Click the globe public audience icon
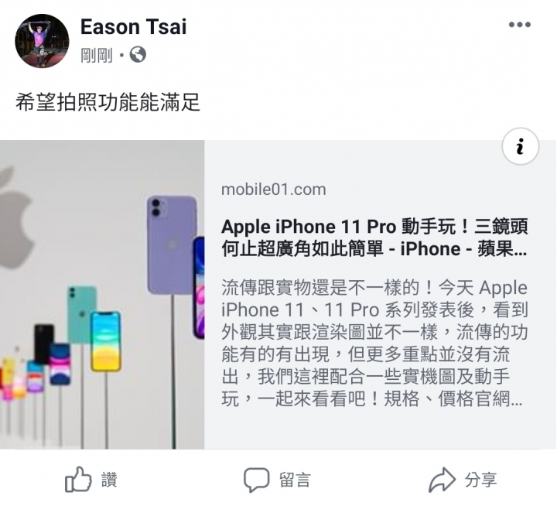557x506 pixels. (x=138, y=55)
